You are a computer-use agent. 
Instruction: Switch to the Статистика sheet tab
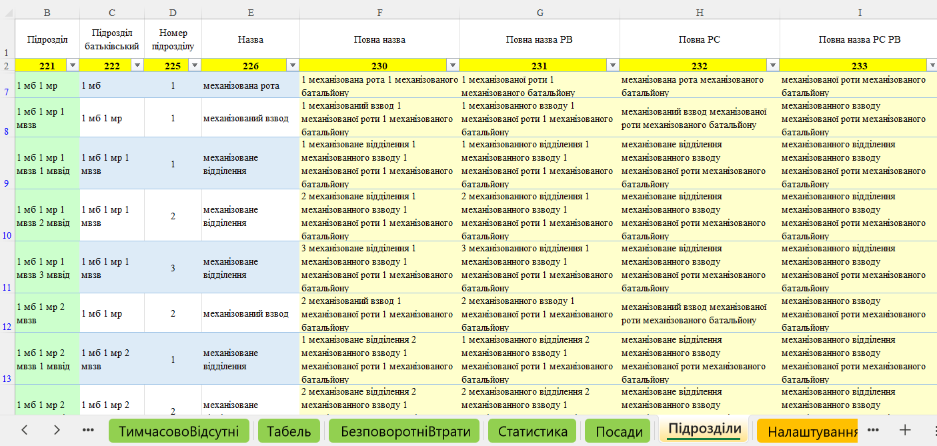[533, 431]
